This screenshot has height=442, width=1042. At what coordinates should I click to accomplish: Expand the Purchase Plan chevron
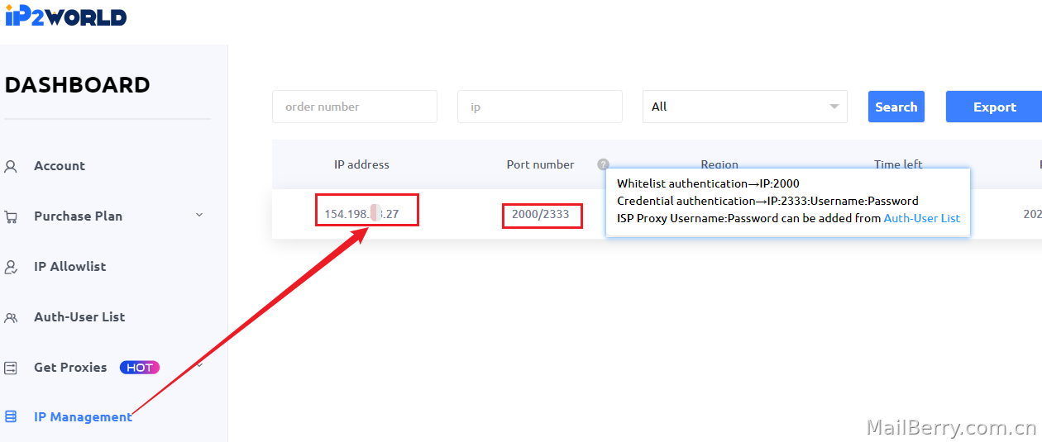198,215
